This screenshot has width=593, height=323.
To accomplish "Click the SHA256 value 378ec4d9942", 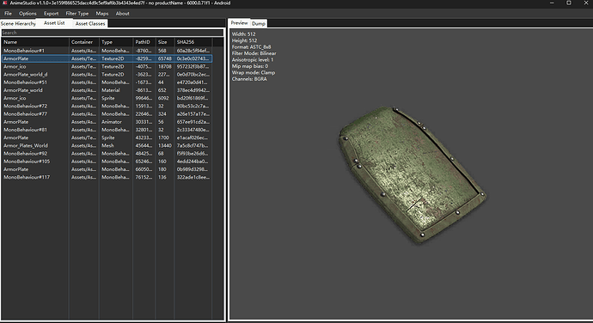I will 193,90.
